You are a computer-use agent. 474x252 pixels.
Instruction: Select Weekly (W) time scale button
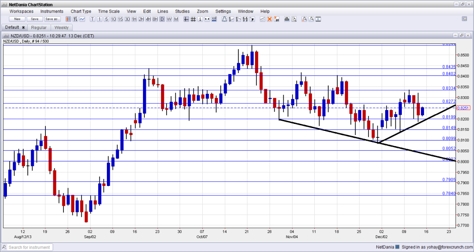[169, 19]
